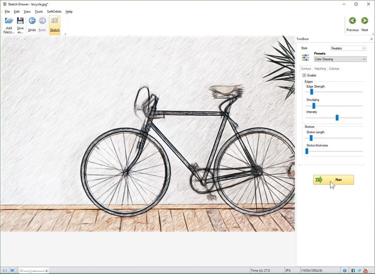Click the Add File(s) icon
The width and height of the screenshot is (375, 274).
(x=9, y=24)
